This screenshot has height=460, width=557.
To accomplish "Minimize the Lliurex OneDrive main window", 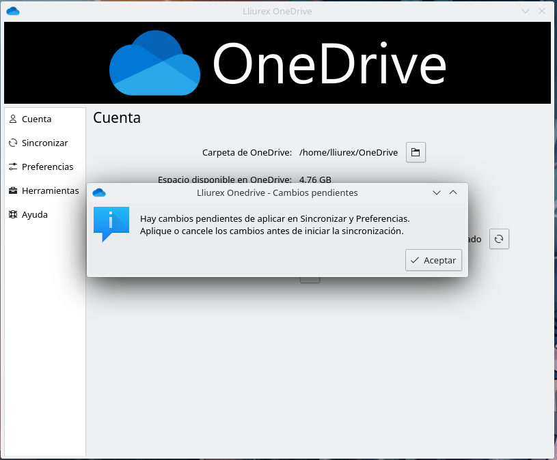I will pos(526,11).
